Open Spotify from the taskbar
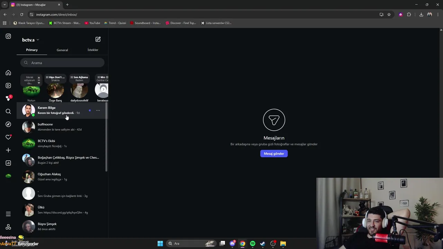Image resolution: width=443 pixels, height=249 pixels. (253, 243)
